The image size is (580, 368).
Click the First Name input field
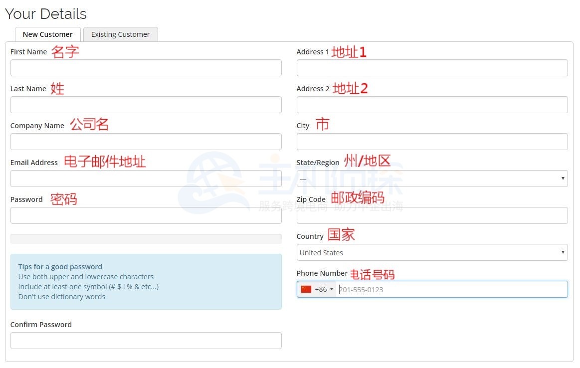(x=146, y=68)
